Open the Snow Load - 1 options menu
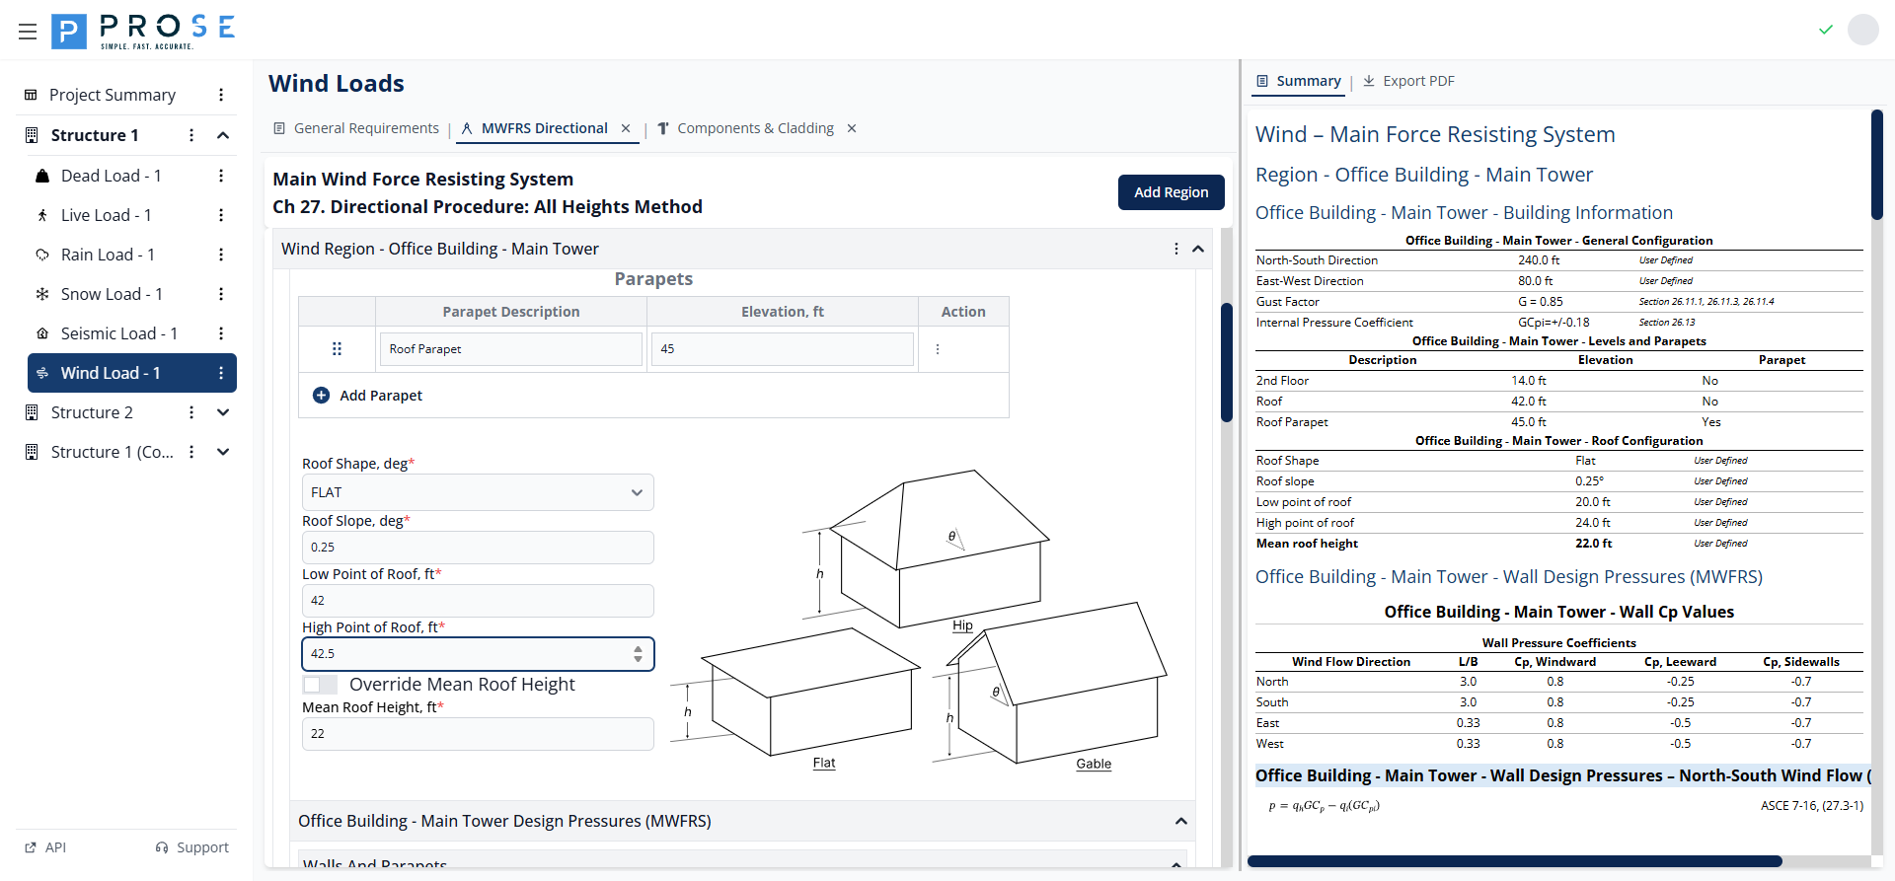This screenshot has height=881, width=1895. 221,294
